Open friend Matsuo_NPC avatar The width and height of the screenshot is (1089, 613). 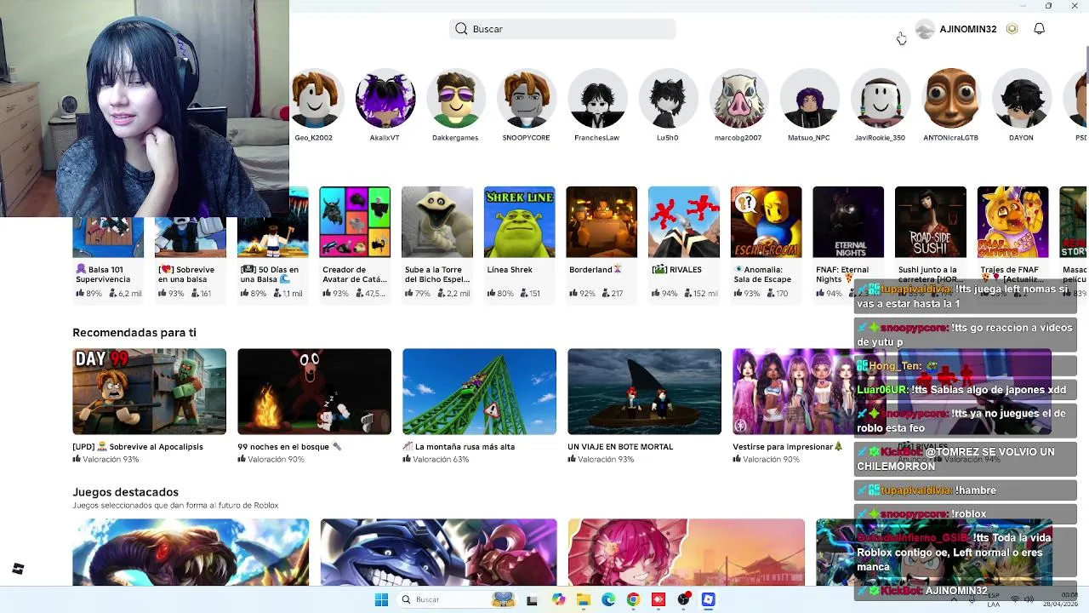point(808,98)
